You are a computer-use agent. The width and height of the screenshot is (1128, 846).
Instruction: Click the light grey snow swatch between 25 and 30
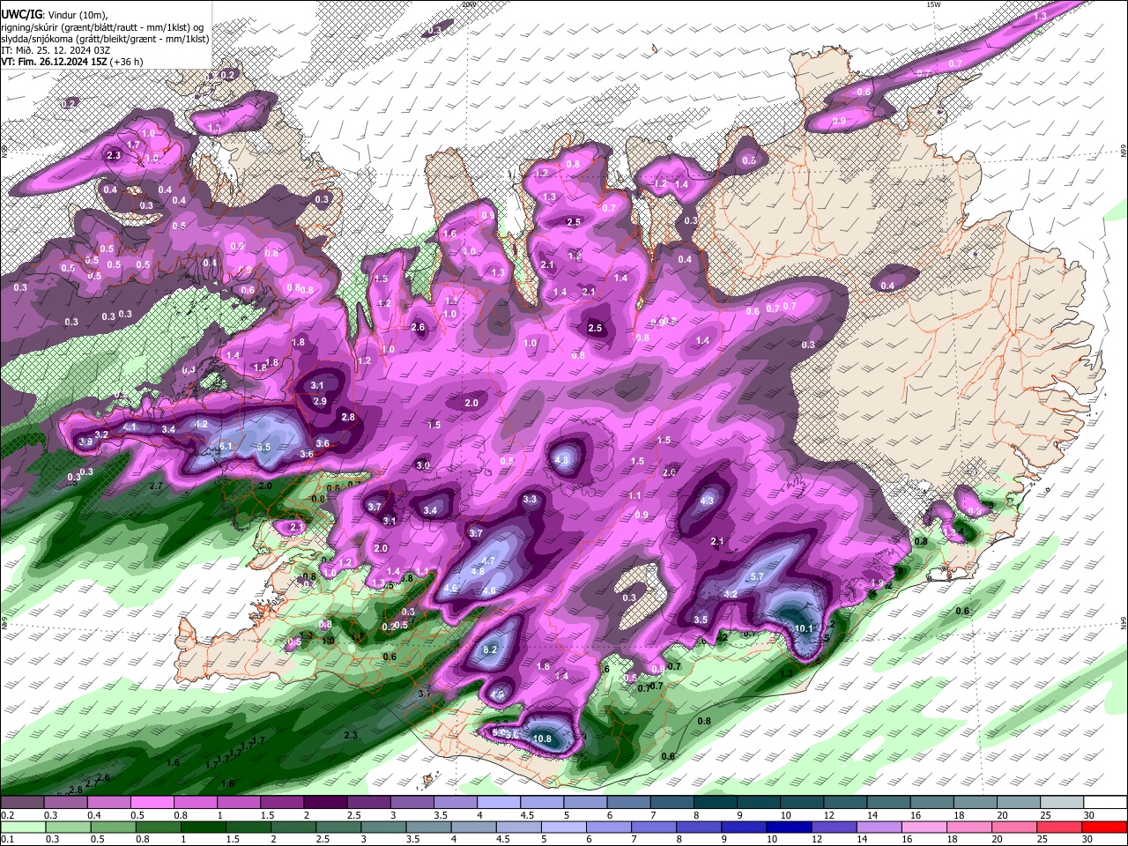point(1062,802)
